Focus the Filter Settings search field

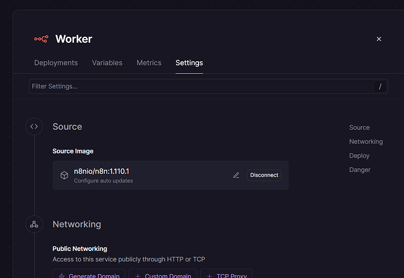[208, 86]
